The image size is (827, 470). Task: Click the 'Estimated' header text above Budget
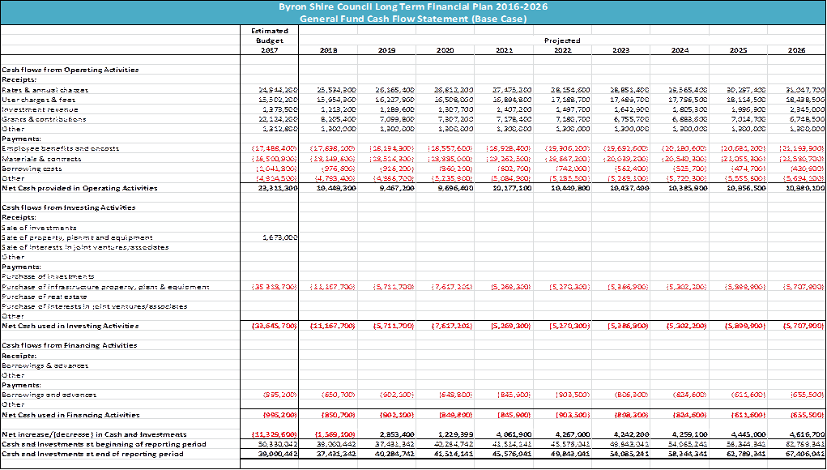pos(270,31)
